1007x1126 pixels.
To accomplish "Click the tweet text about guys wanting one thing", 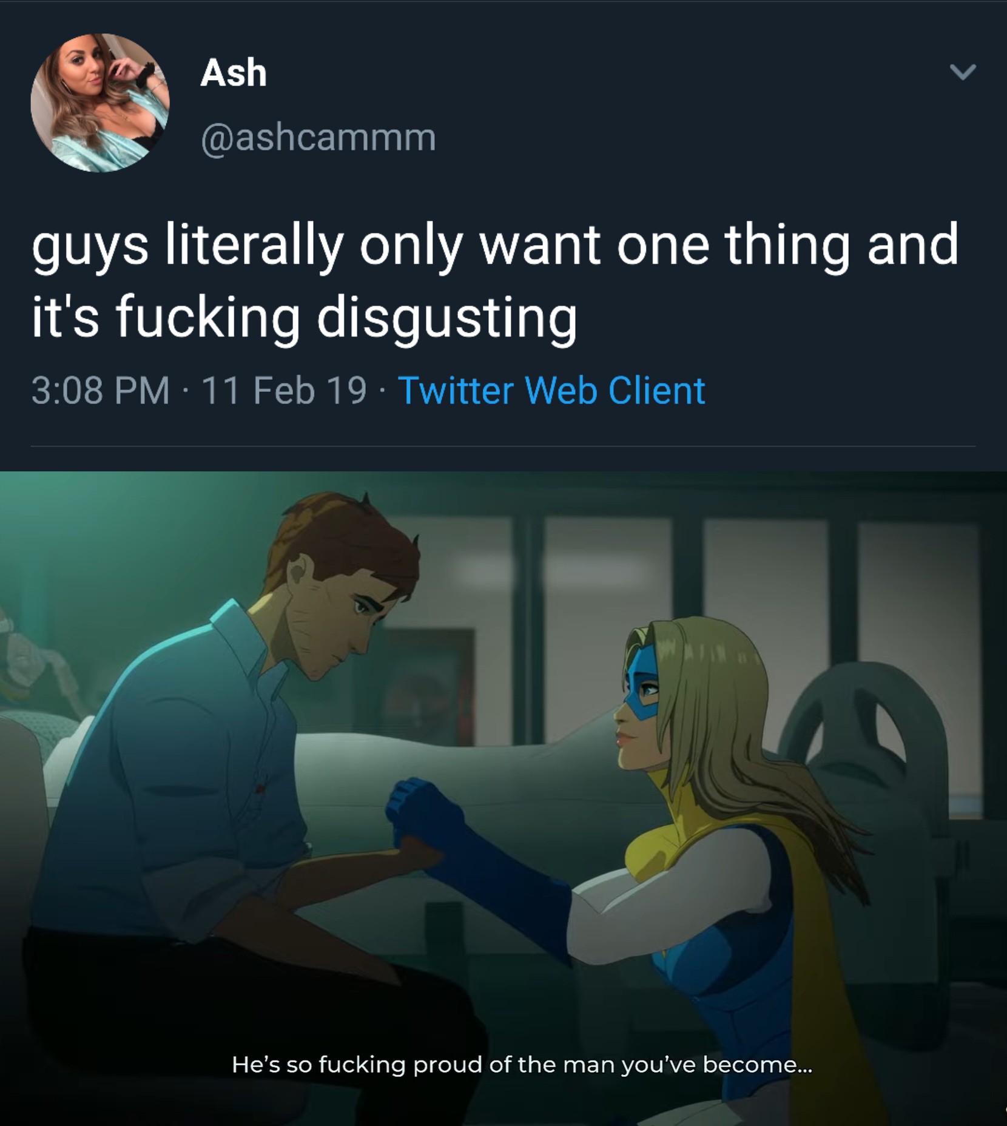I will 495,281.
